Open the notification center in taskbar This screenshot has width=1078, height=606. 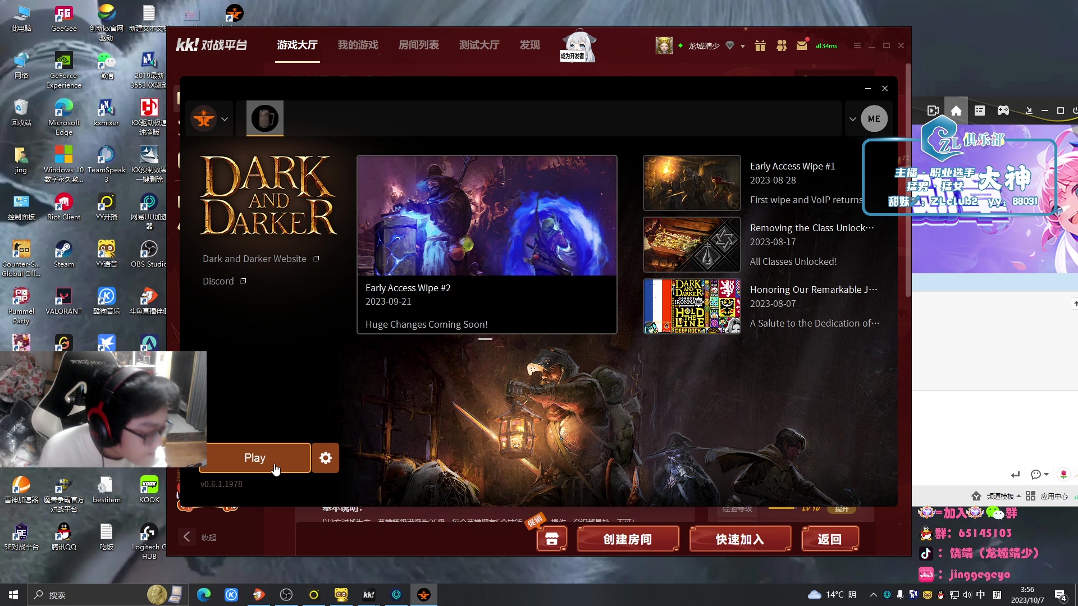click(1061, 595)
